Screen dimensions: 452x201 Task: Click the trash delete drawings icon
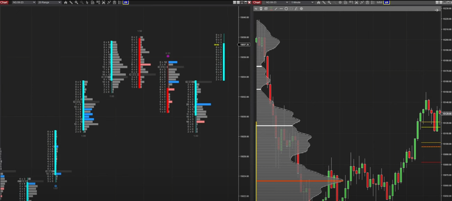click(x=261, y=9)
